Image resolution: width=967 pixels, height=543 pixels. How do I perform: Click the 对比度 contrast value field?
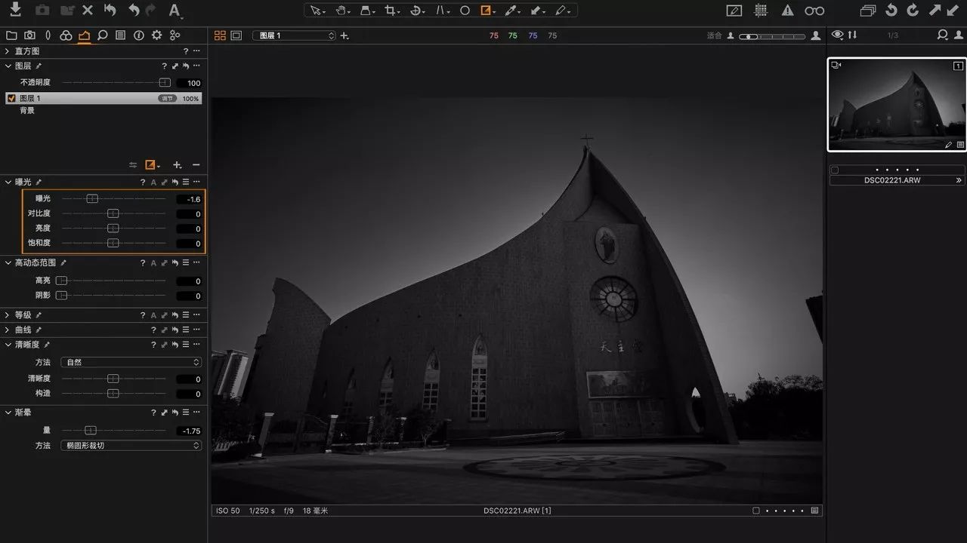click(x=189, y=214)
